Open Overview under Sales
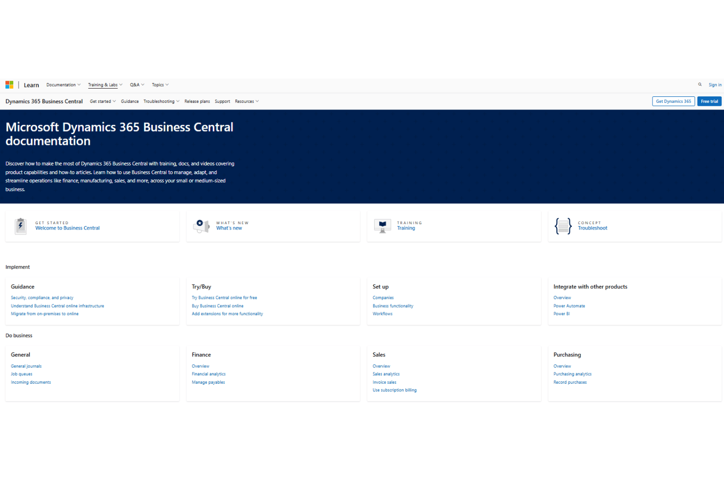 (x=382, y=366)
